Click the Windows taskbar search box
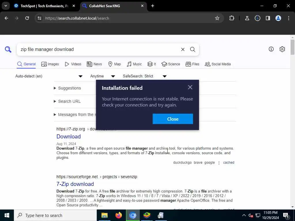 coord(55,215)
